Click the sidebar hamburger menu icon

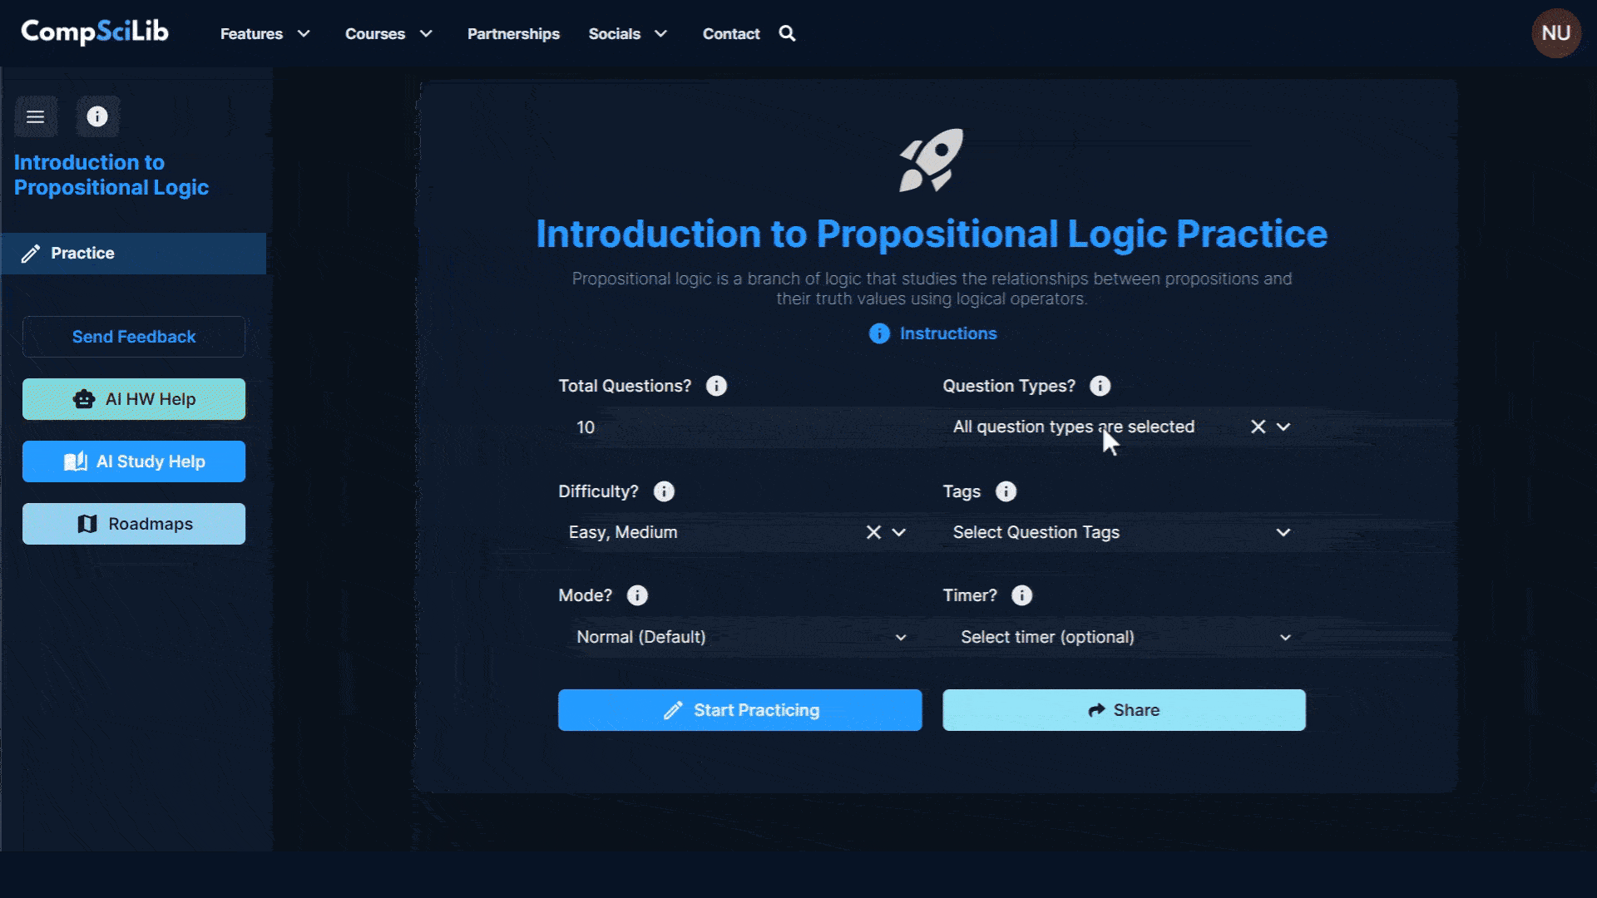coord(35,115)
